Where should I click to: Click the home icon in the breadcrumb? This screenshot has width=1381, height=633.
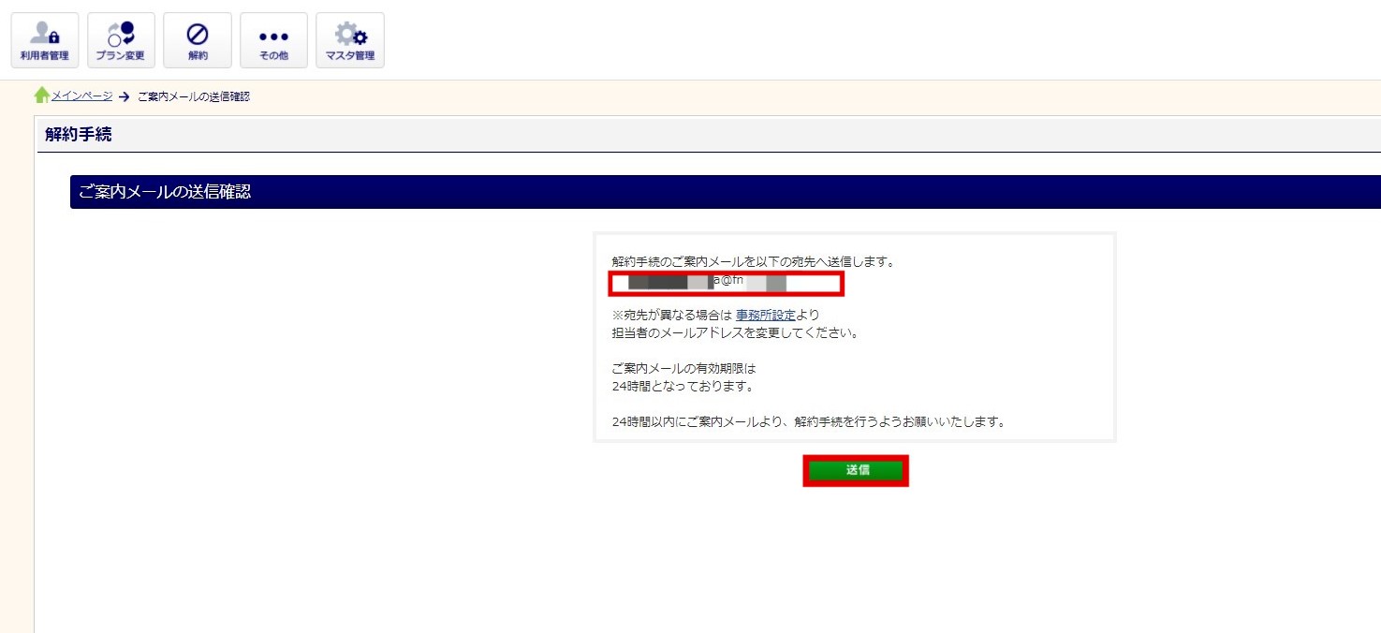pyautogui.click(x=42, y=96)
